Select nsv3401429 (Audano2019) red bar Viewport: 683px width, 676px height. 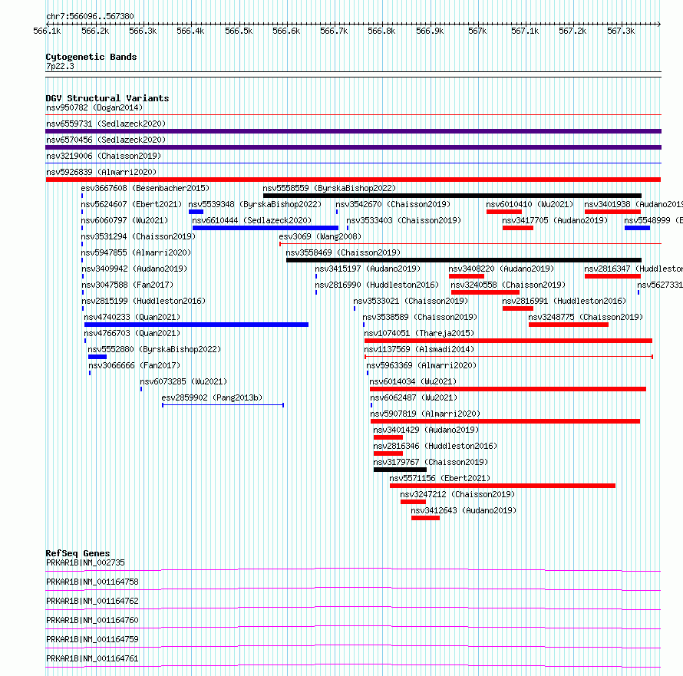click(388, 437)
